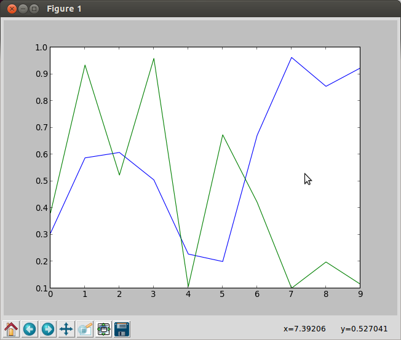Click the y-axis tick label 0.5
401x340 pixels.
[x=41, y=181]
